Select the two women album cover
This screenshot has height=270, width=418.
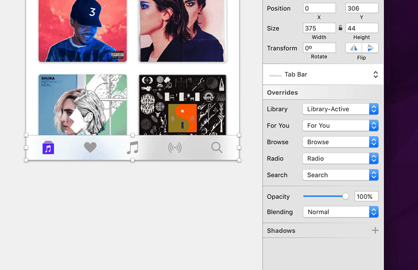pyautogui.click(x=183, y=31)
